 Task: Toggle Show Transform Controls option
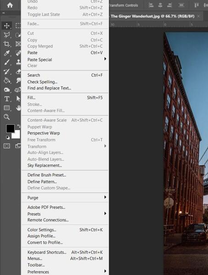pos(123,5)
